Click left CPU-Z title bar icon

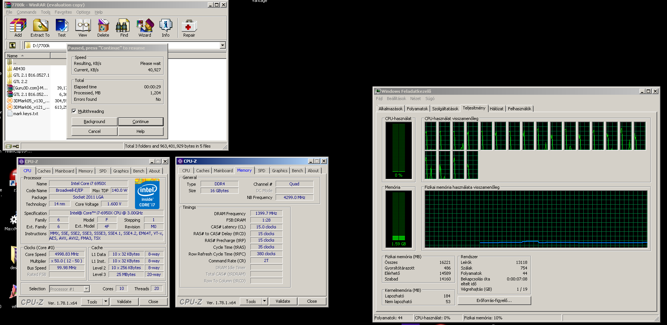pyautogui.click(x=21, y=162)
